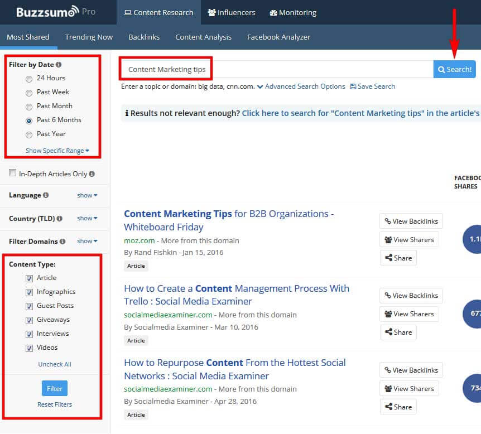The image size is (481, 434).
Task: Click the search-in-article's-title suggestion link
Action: pyautogui.click(x=361, y=113)
